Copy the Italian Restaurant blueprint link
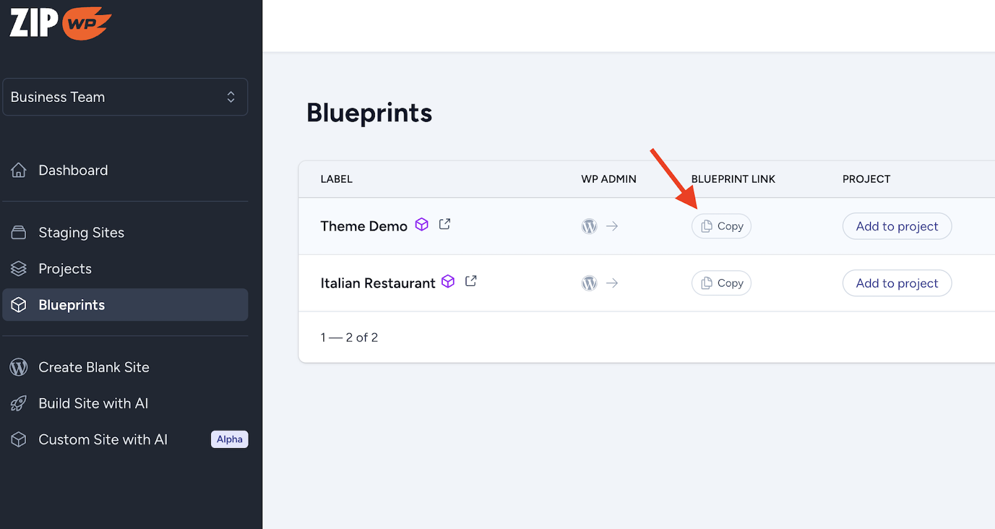995x529 pixels. click(721, 283)
